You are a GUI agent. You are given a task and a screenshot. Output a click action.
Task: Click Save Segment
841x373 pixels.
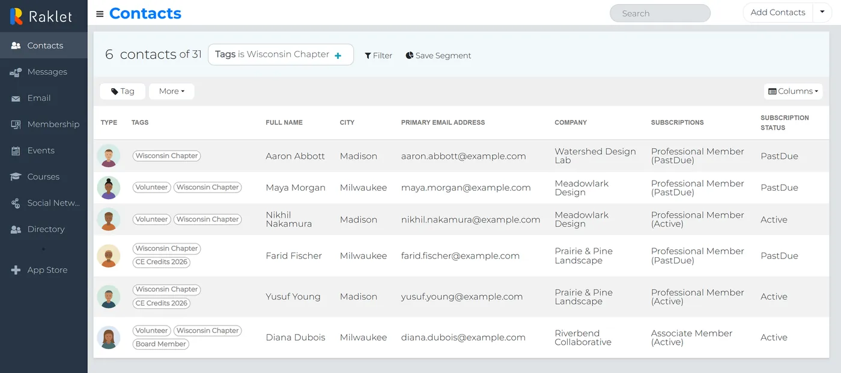coord(438,55)
